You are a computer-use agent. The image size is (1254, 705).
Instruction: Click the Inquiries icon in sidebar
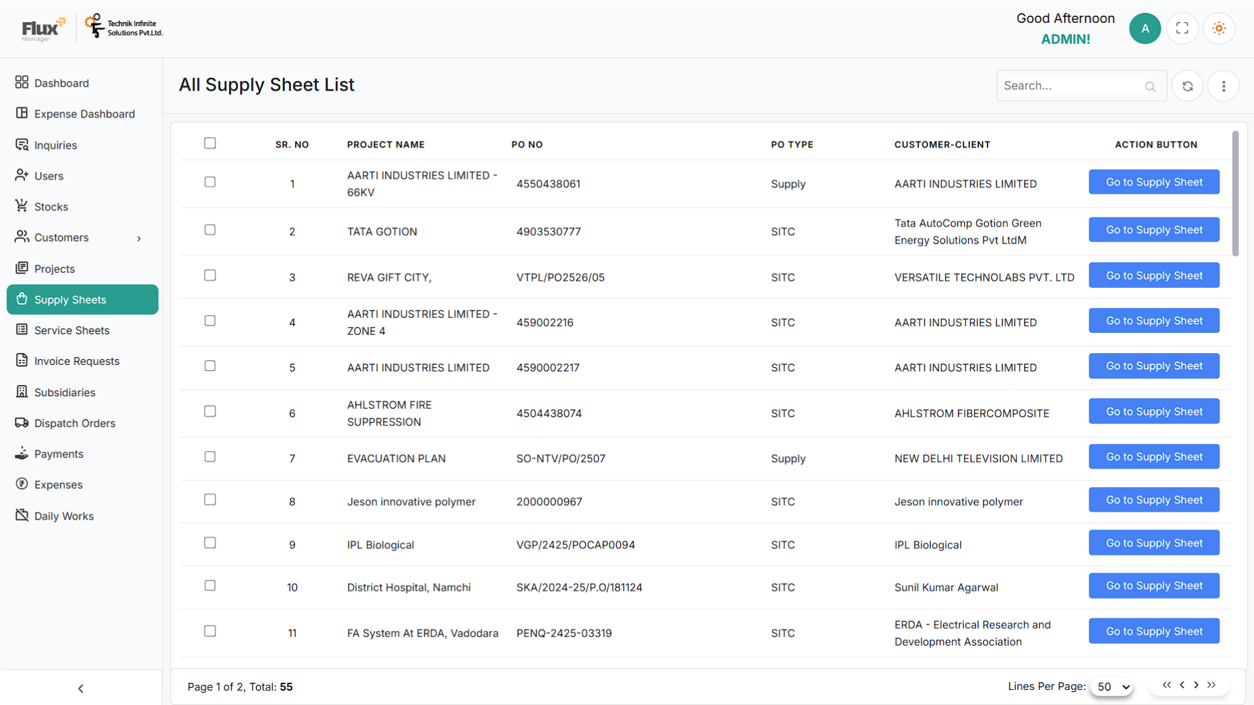(22, 144)
